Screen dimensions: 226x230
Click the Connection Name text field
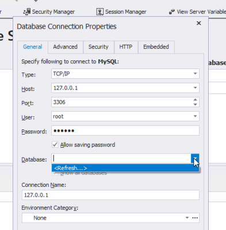110,195
